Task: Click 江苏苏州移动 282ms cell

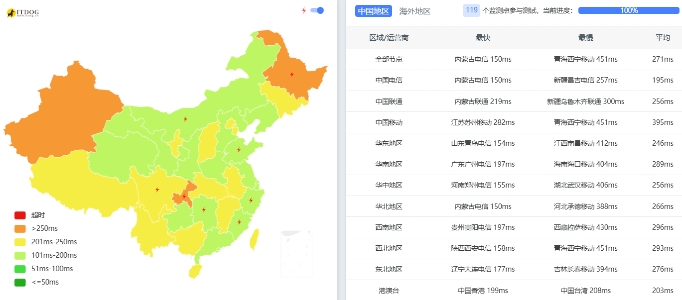Action: coord(483,122)
